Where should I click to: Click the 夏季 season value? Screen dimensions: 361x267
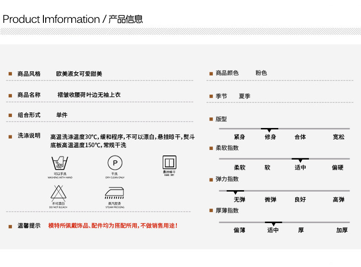coord(244,96)
